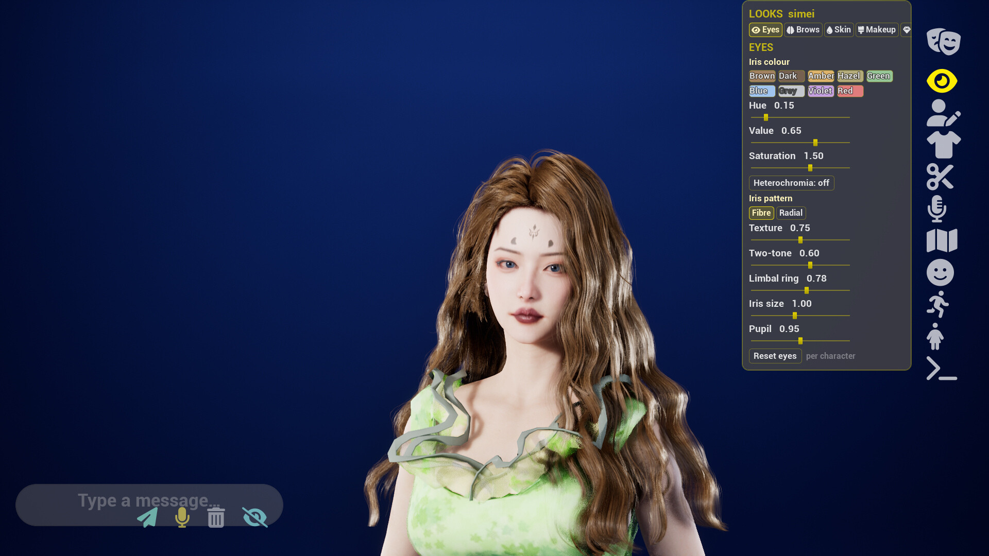Click the yellow eye looks icon
989x556 pixels.
point(942,81)
